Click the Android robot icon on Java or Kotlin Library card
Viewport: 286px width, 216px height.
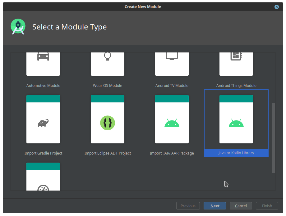click(236, 123)
